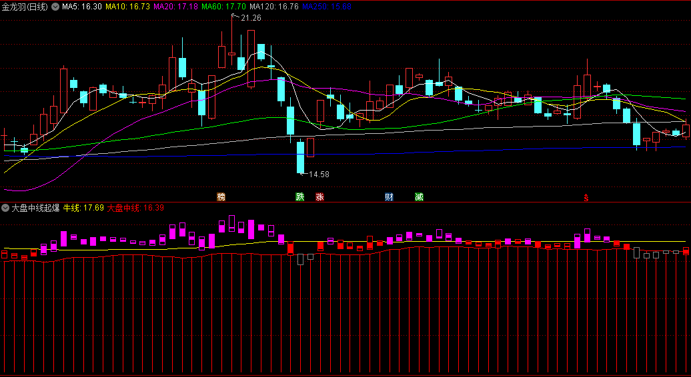
Task: Open dropdown arrow beside 金龙羽(日线)
Action: point(55,6)
